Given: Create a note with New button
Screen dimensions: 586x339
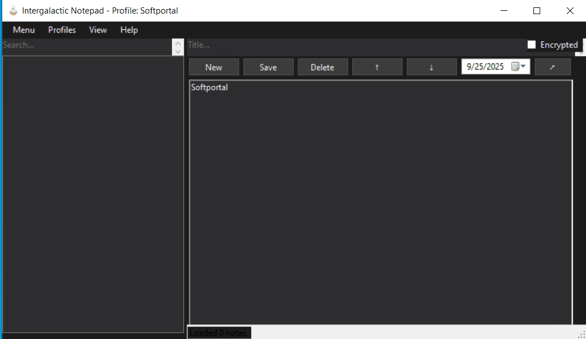Looking at the screenshot, I should [214, 67].
